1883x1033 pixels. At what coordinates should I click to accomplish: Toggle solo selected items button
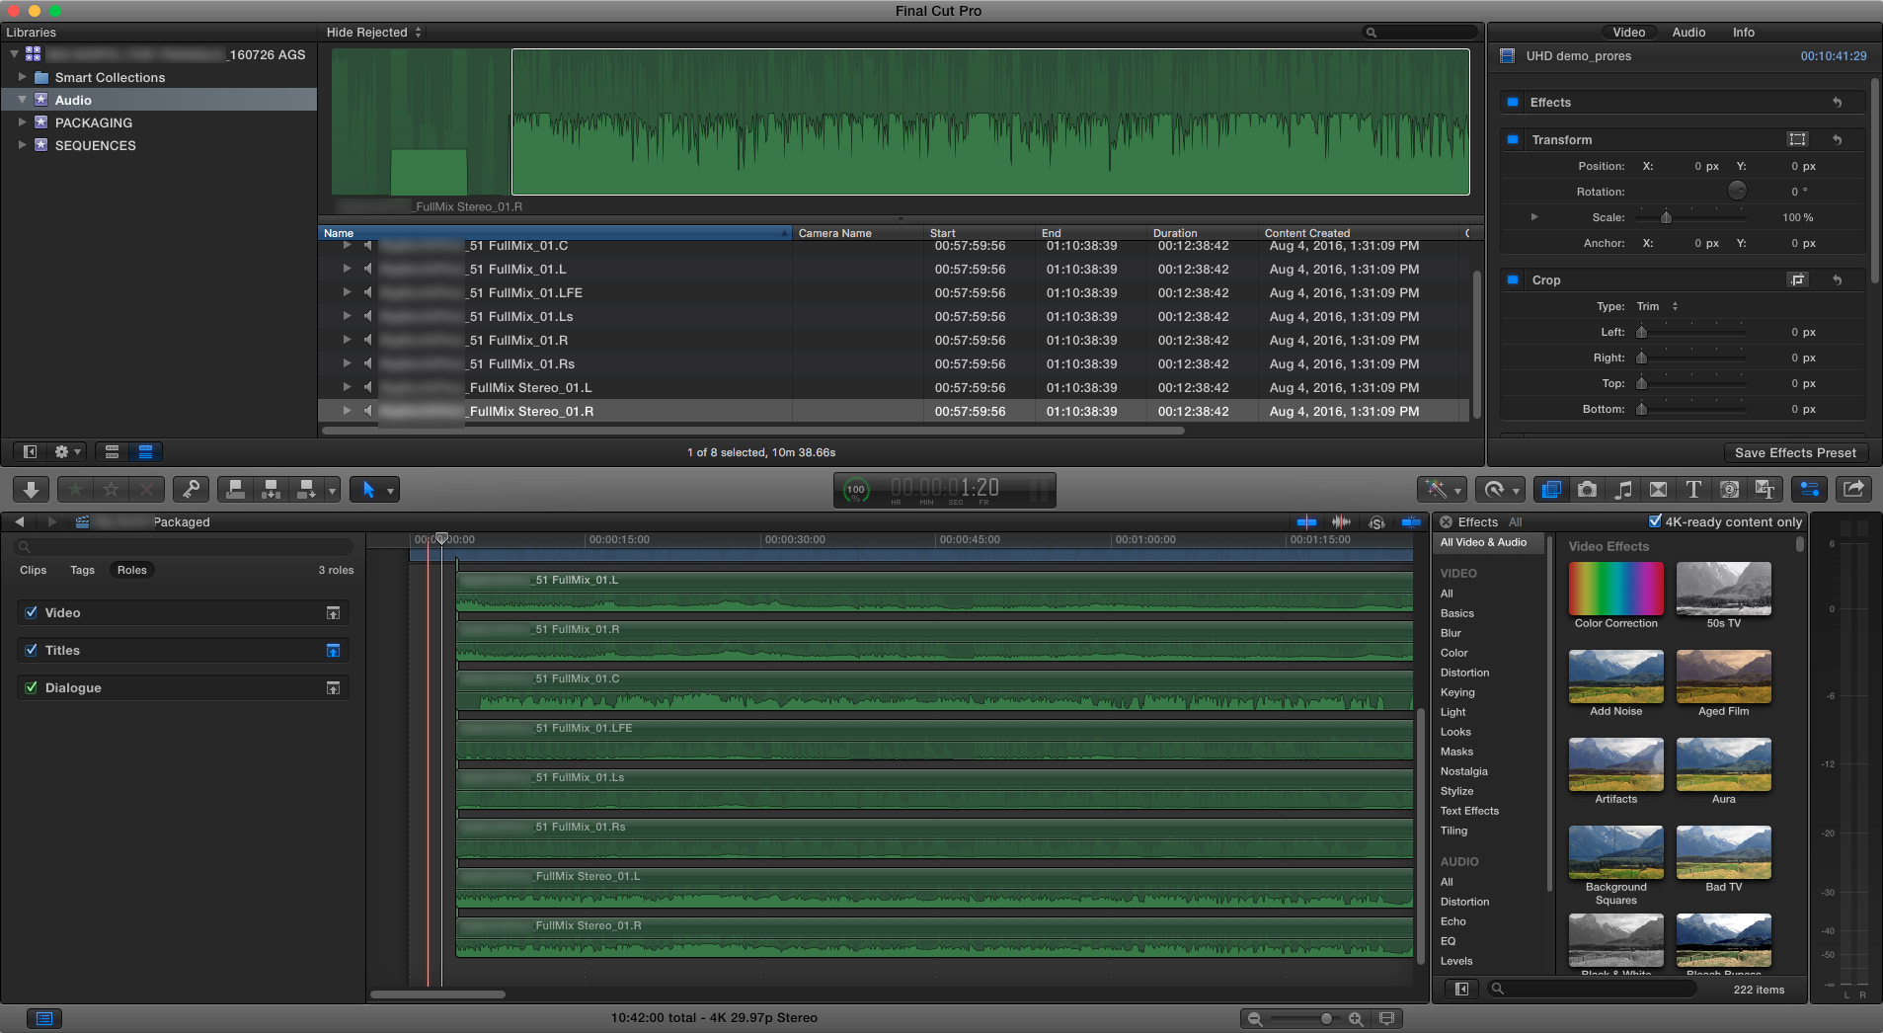(1376, 521)
